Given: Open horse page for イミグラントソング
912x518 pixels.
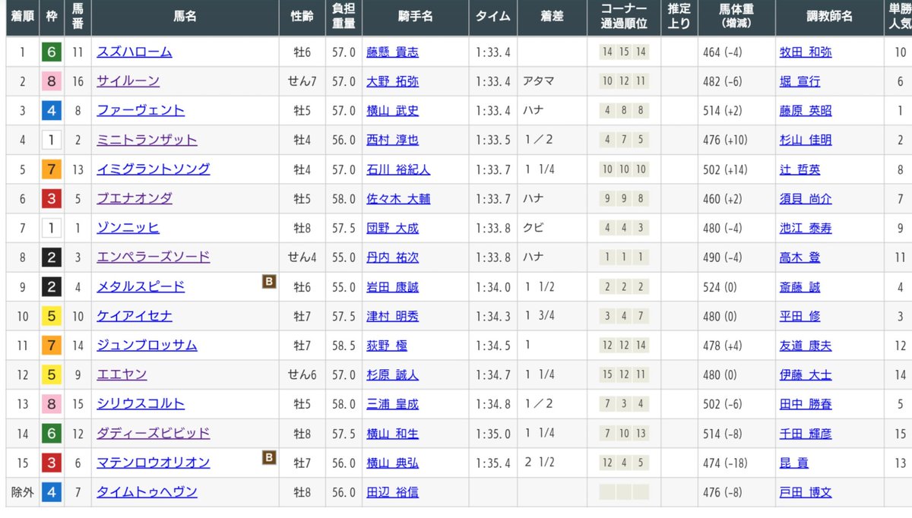Looking at the screenshot, I should (153, 169).
